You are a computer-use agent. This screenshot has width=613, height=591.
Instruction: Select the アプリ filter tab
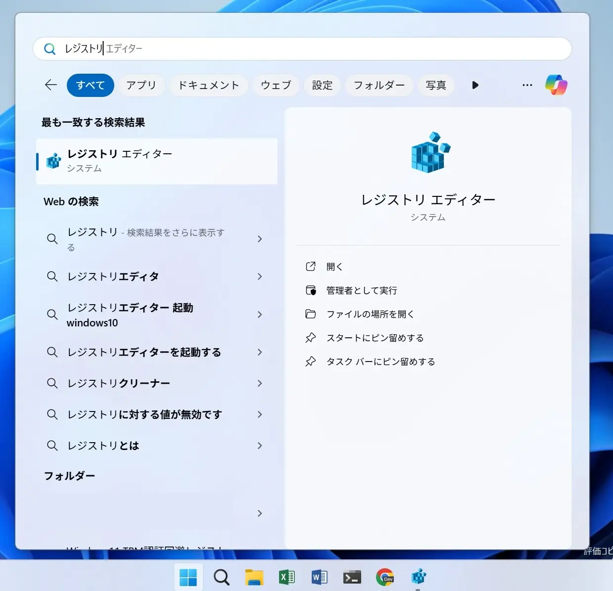[x=141, y=85]
